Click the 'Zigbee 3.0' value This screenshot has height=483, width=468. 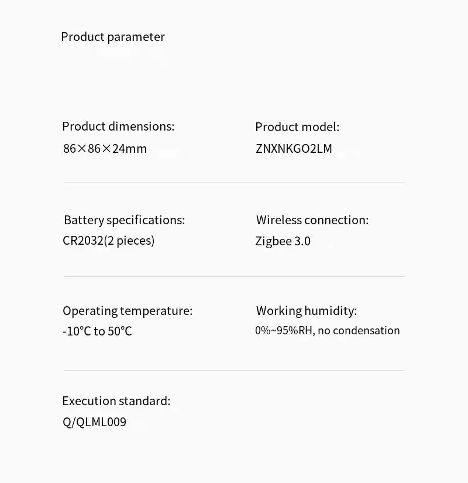pos(283,241)
